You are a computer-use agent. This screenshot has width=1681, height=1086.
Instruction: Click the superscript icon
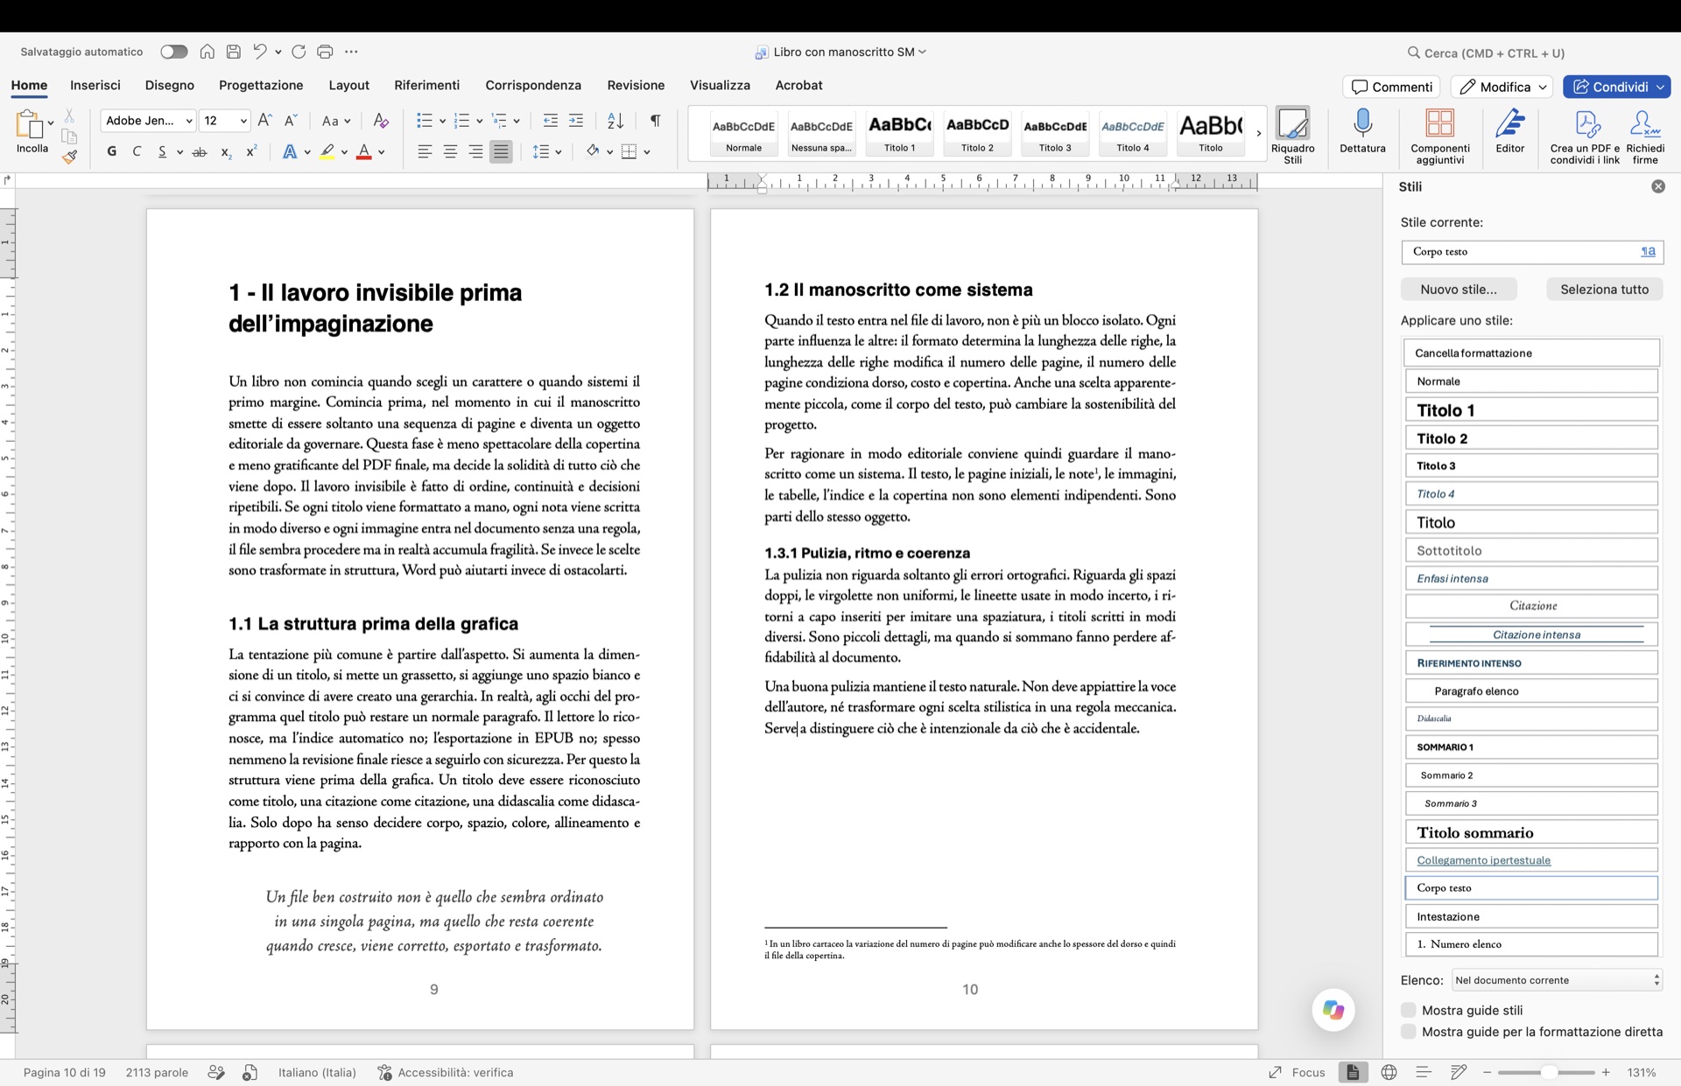click(251, 151)
